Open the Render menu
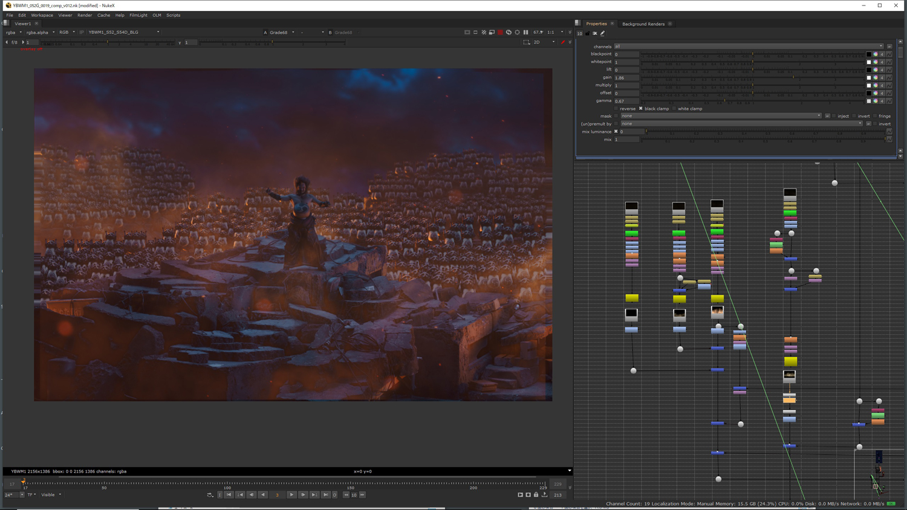907x510 pixels. click(85, 15)
